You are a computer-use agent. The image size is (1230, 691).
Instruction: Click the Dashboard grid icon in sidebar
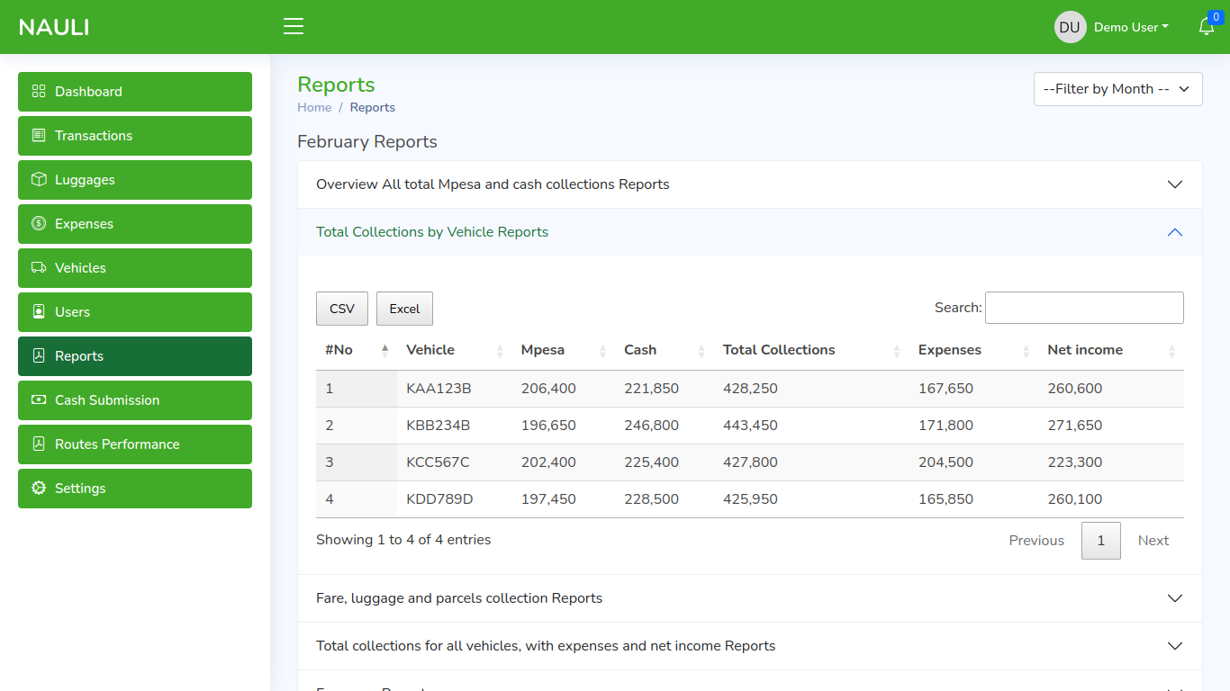coord(39,92)
